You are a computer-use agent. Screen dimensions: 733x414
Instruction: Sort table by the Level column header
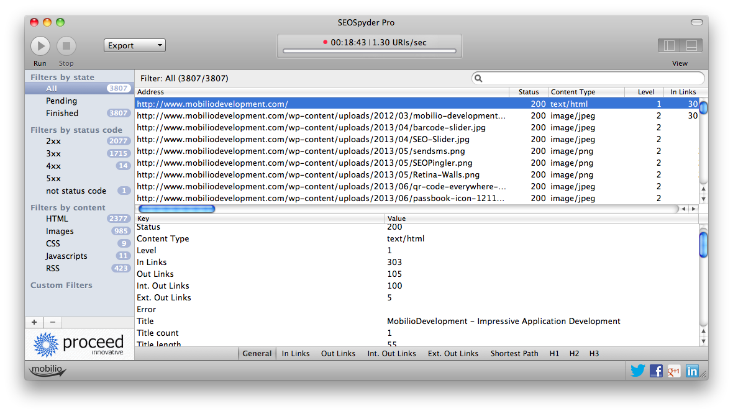(x=644, y=92)
